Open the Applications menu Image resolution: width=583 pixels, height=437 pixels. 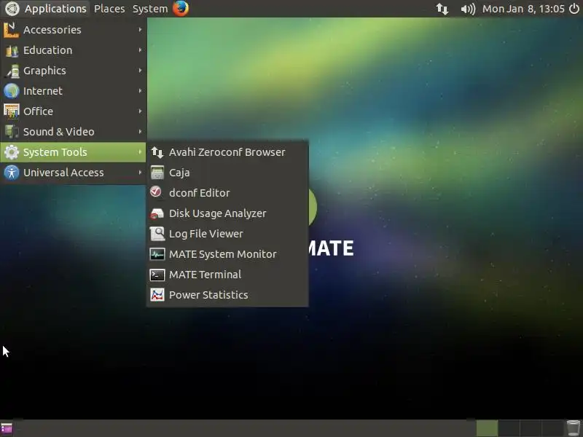pyautogui.click(x=55, y=9)
